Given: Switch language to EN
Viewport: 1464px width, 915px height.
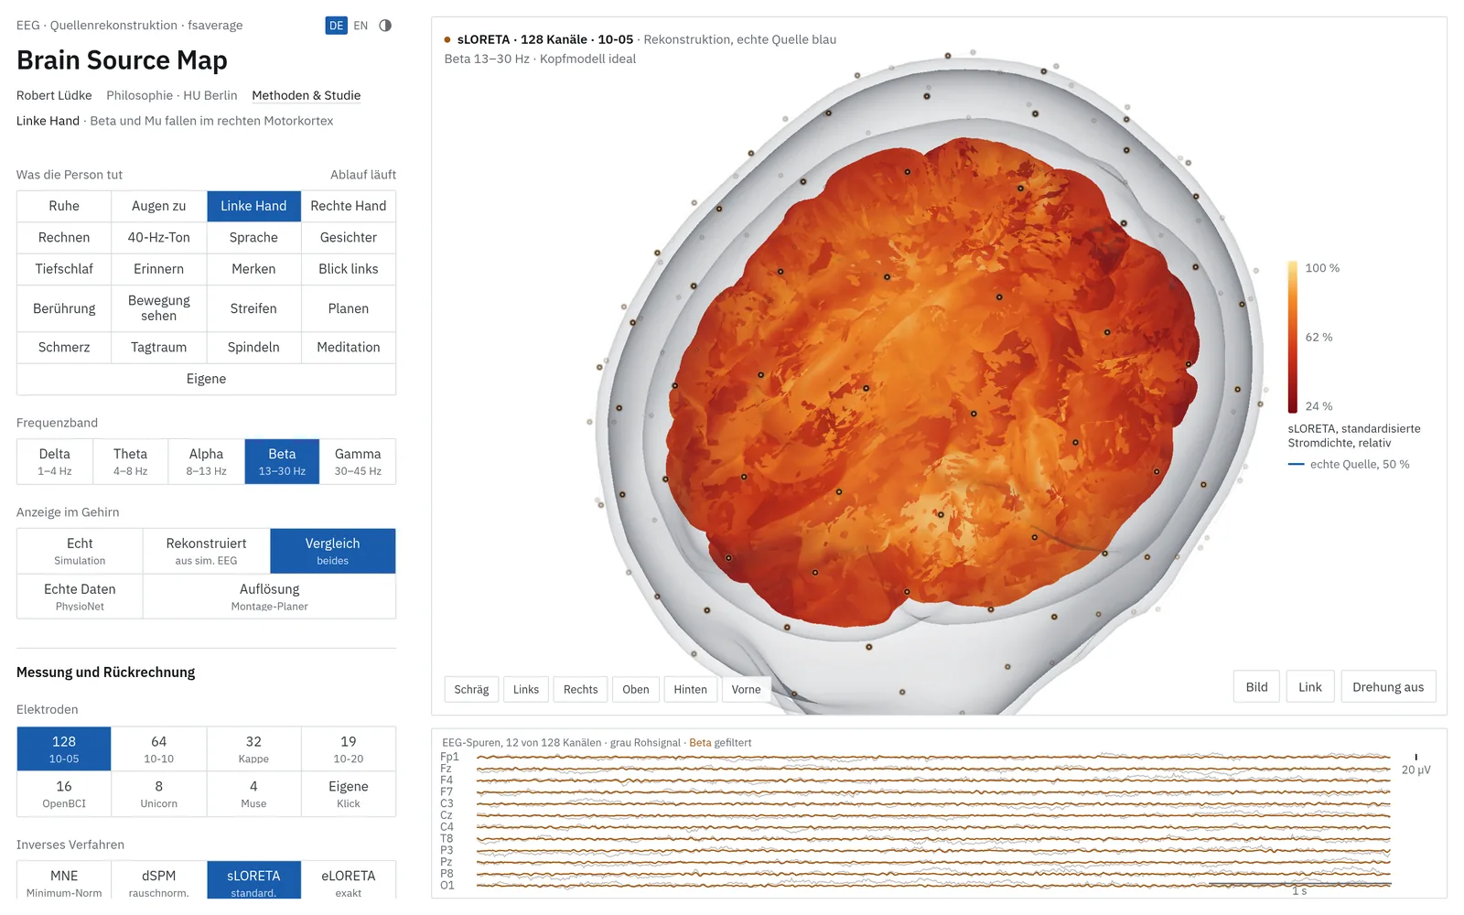Looking at the screenshot, I should pyautogui.click(x=361, y=26).
